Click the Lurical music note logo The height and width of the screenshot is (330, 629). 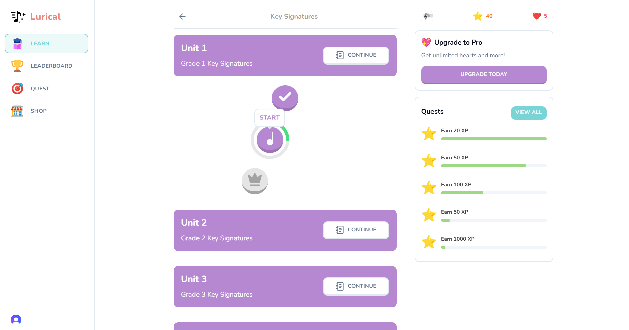pyautogui.click(x=17, y=16)
